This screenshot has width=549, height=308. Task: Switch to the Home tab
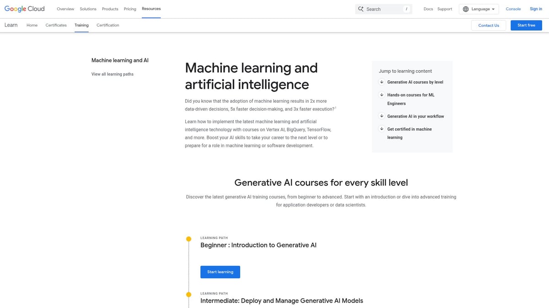[32, 25]
